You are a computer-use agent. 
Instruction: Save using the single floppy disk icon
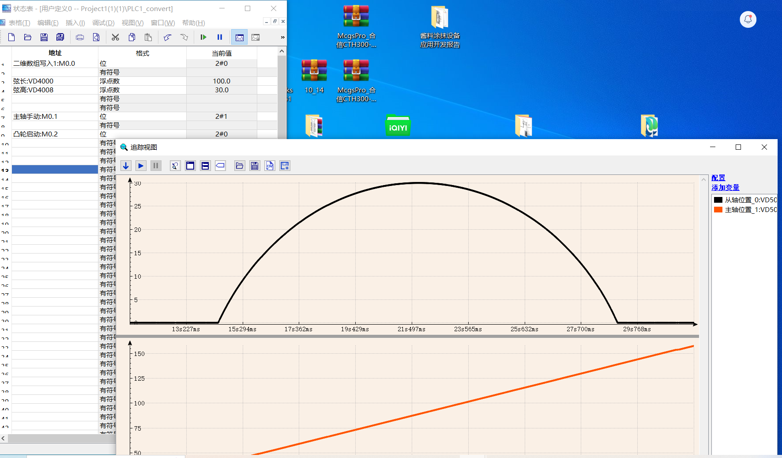pyautogui.click(x=44, y=37)
